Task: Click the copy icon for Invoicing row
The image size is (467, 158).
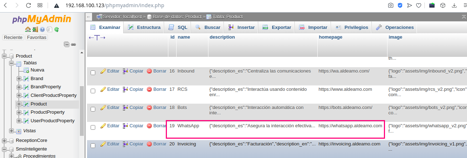Action: point(125,144)
